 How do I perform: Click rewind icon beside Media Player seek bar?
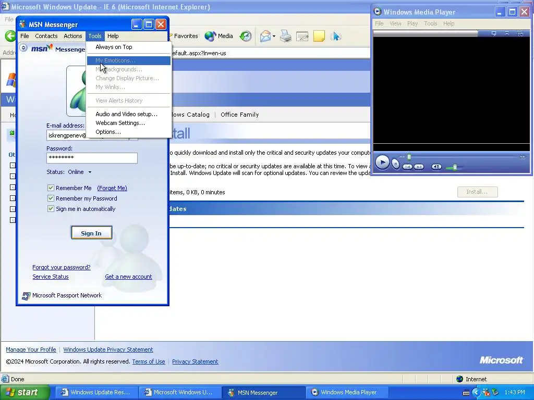point(402,157)
